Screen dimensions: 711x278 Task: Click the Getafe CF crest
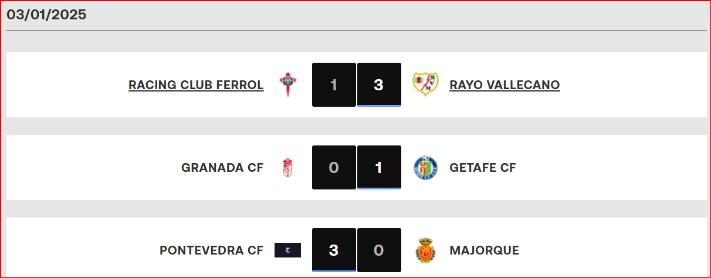point(425,168)
